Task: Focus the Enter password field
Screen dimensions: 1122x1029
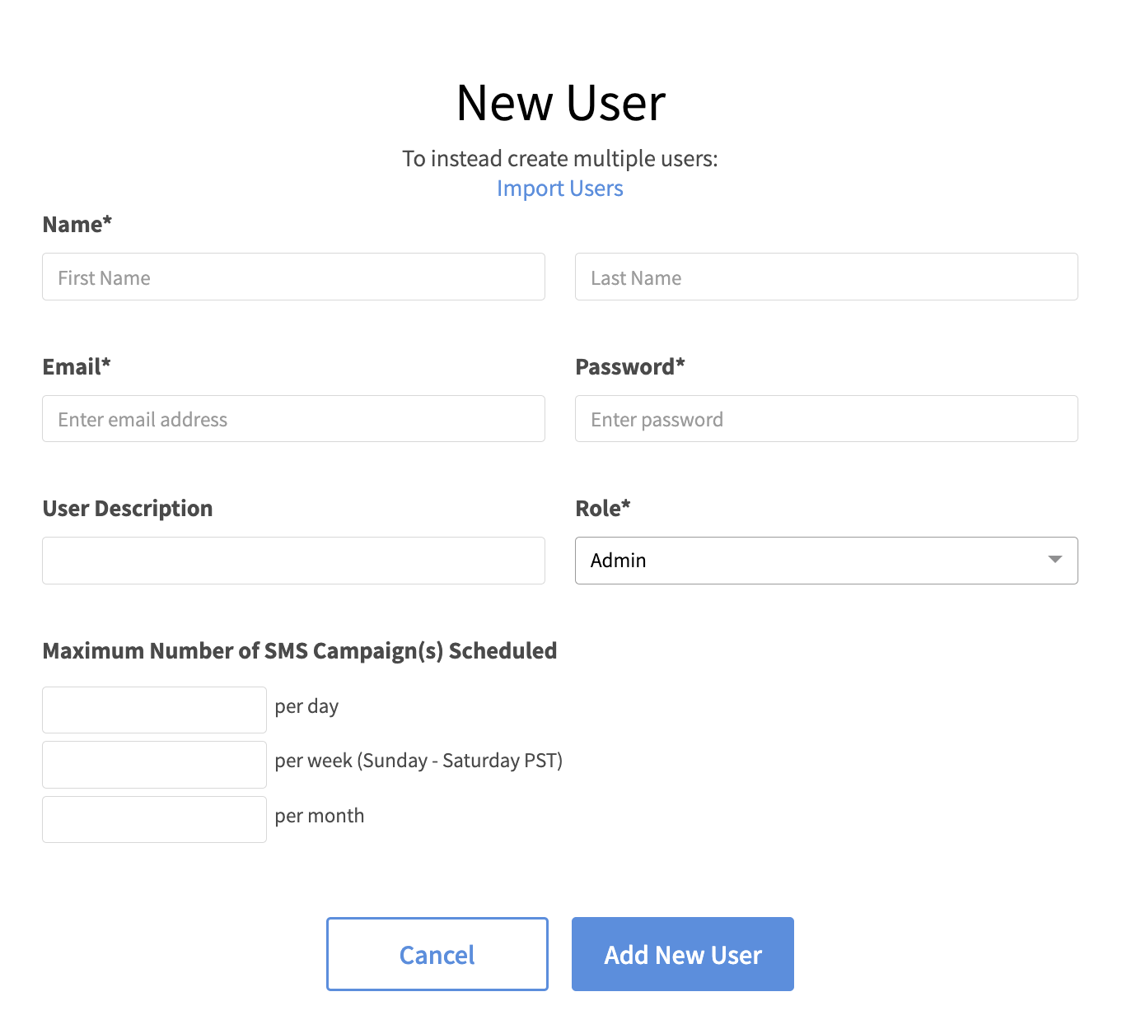Action: [826, 419]
